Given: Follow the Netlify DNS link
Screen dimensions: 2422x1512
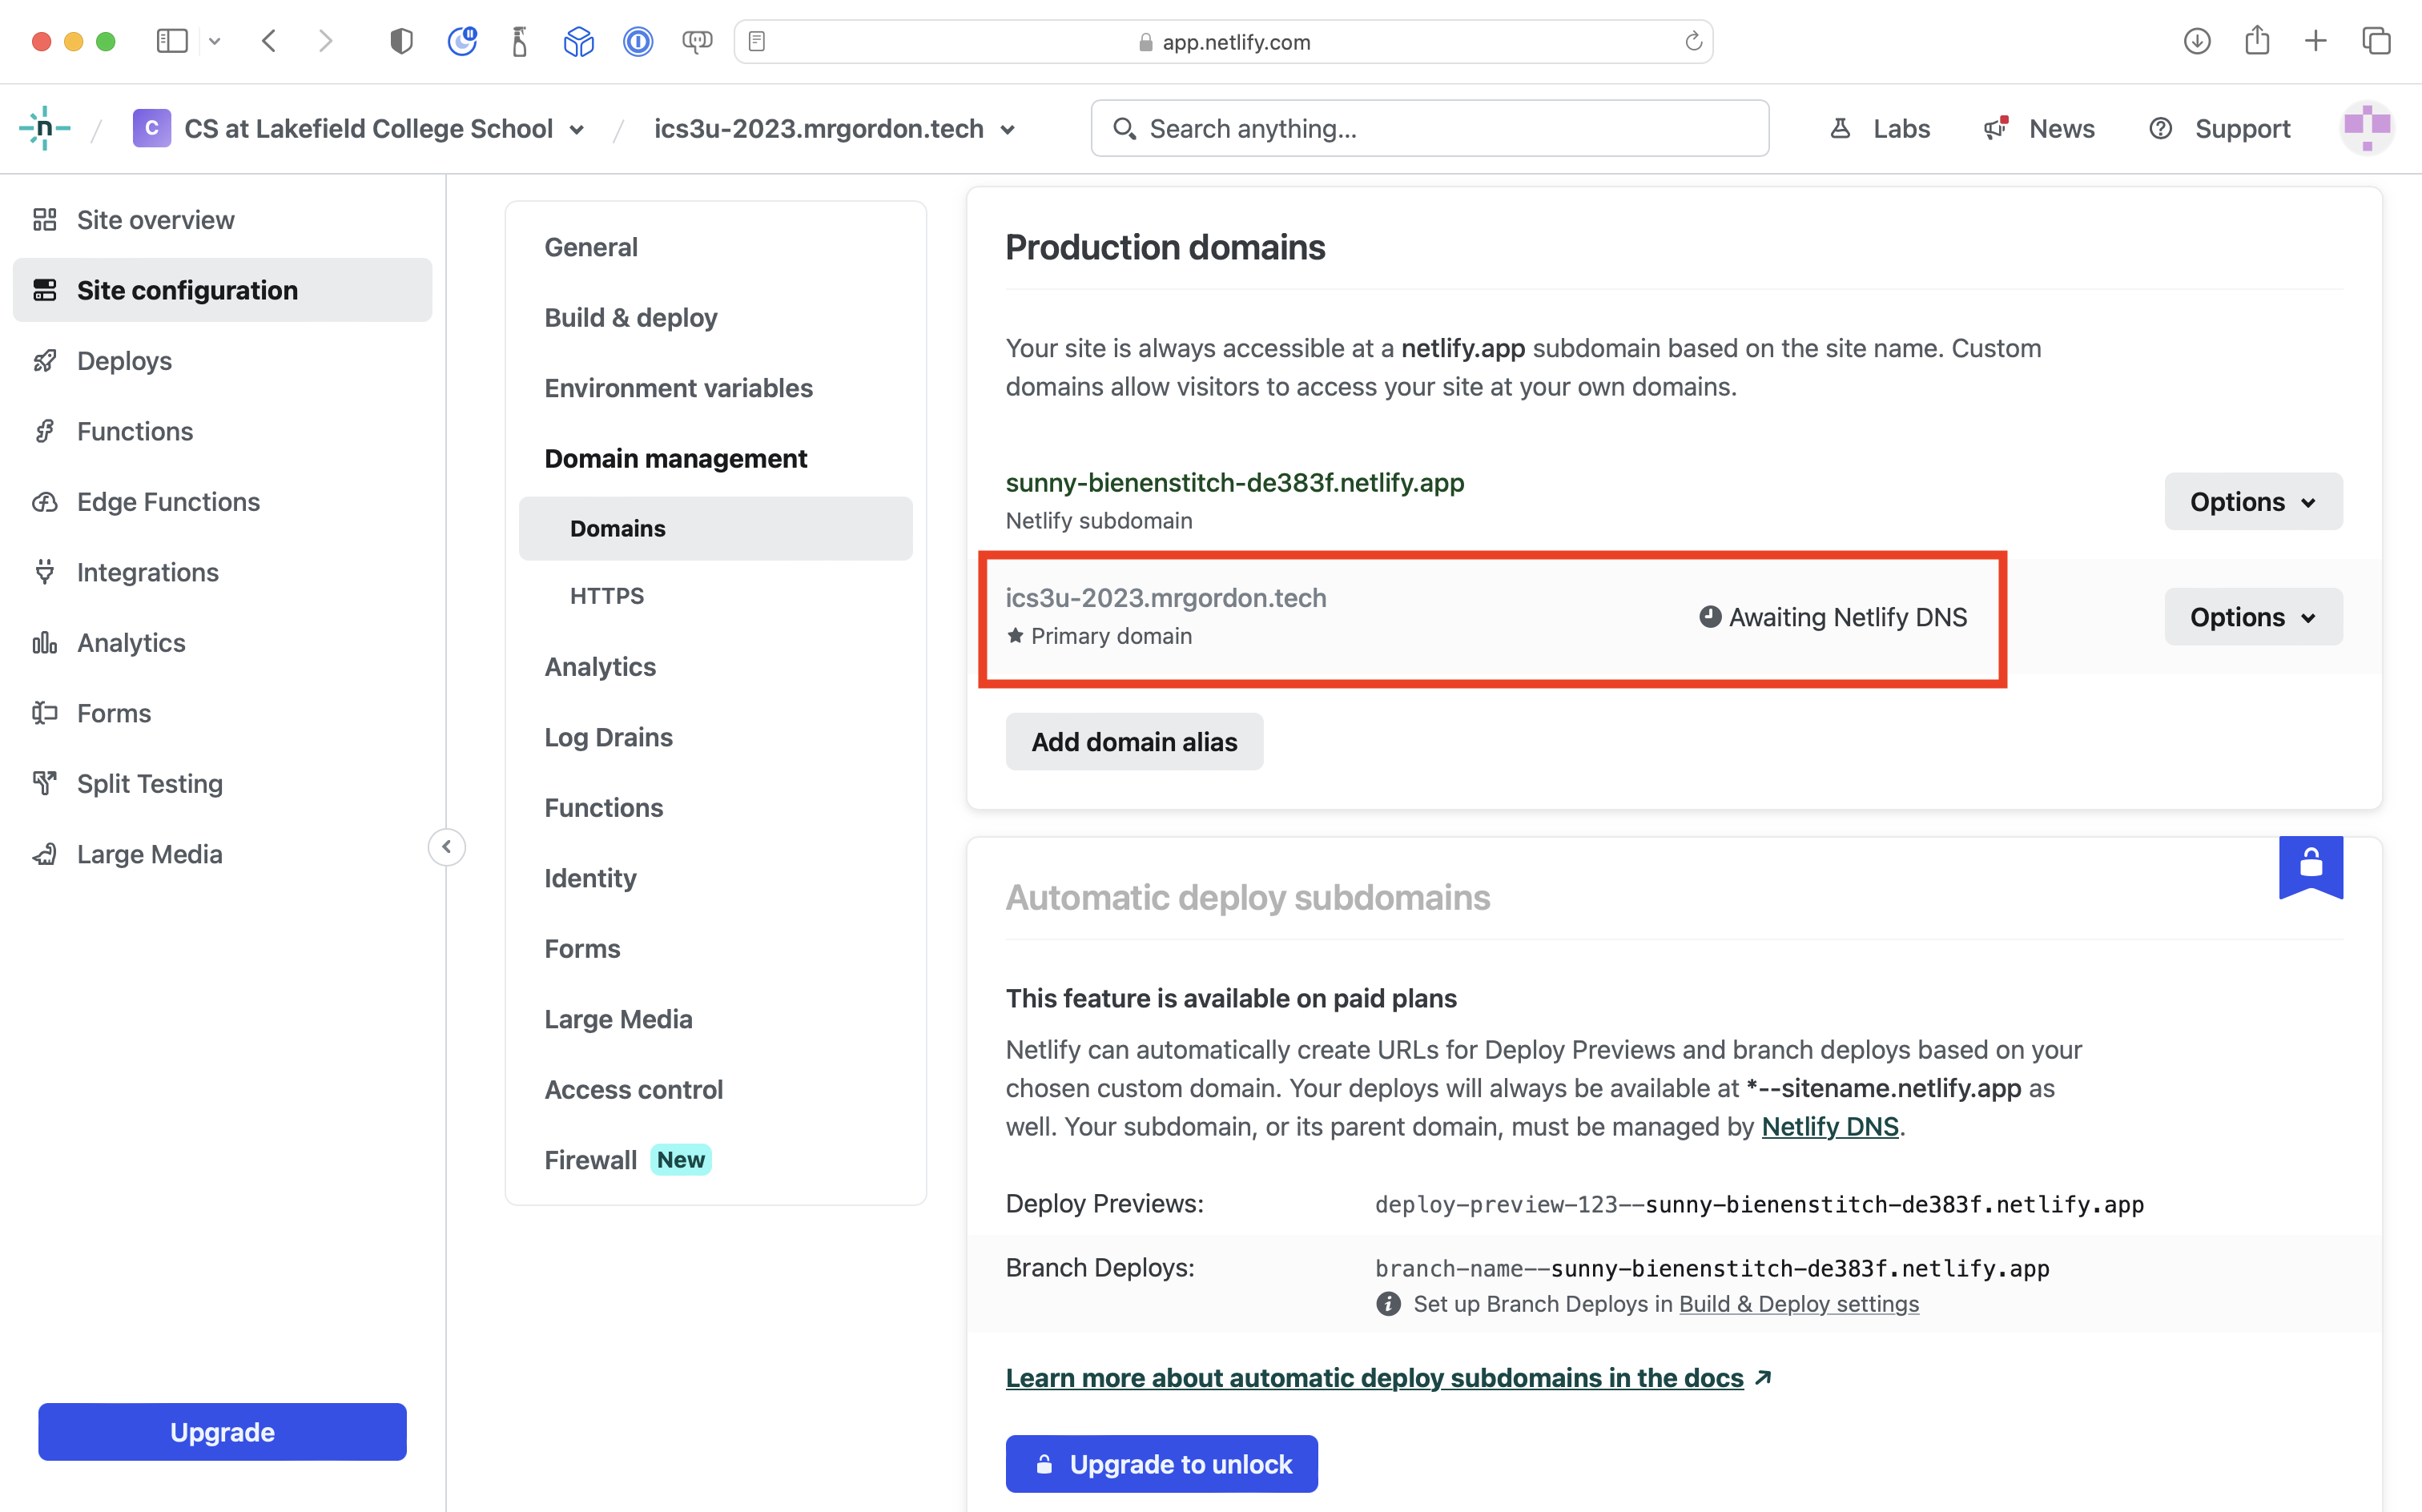Looking at the screenshot, I should pyautogui.click(x=1830, y=1126).
